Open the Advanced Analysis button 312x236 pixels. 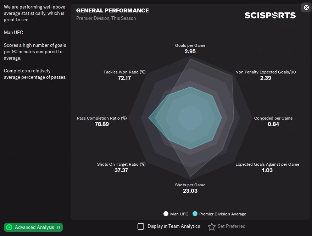(x=34, y=227)
